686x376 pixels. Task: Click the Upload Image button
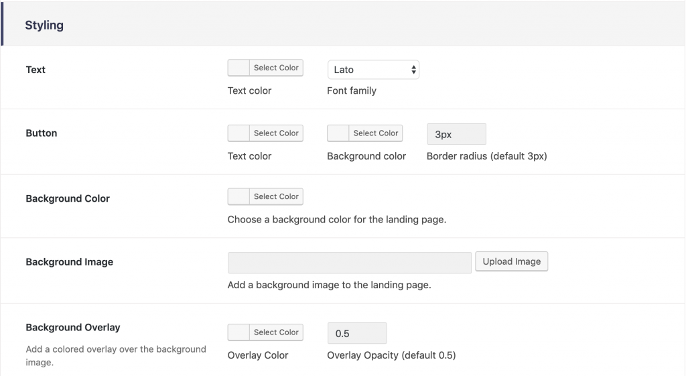click(x=511, y=261)
